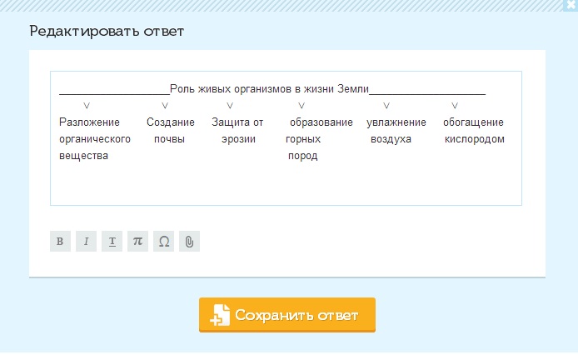Click the word обогащение in the editor
This screenshot has height=355, width=578.
pos(473,122)
